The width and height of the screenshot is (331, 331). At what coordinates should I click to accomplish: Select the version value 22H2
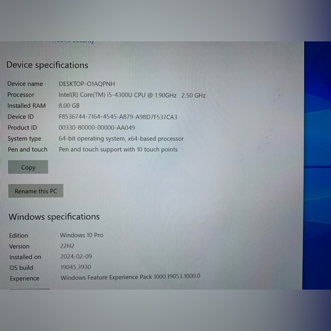[x=67, y=246]
